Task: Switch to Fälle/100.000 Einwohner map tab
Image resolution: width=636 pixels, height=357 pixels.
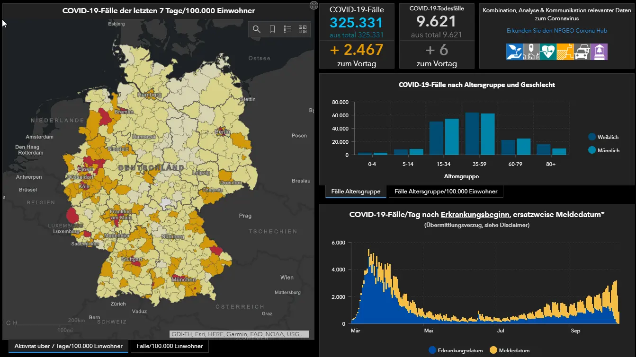Action: 170,346
